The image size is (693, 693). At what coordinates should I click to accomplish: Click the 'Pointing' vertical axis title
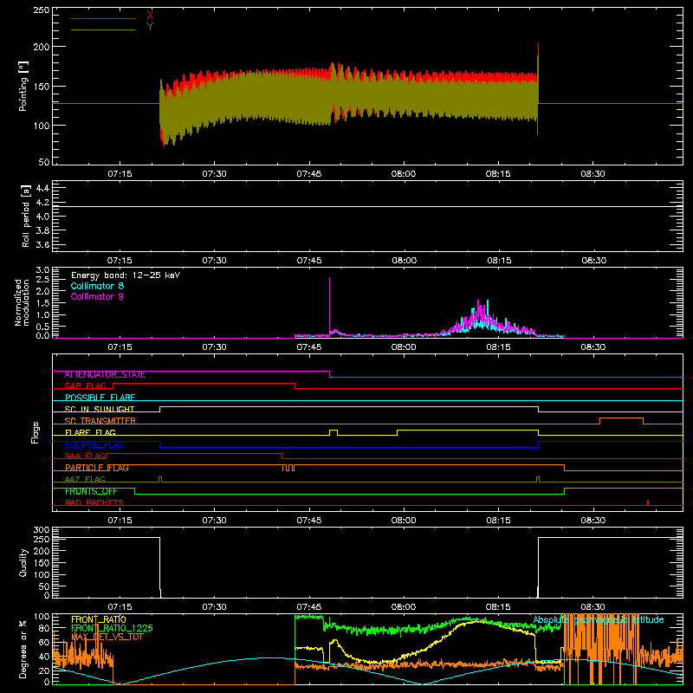point(23,86)
